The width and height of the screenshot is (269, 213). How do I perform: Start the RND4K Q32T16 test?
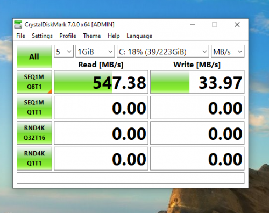point(34,133)
